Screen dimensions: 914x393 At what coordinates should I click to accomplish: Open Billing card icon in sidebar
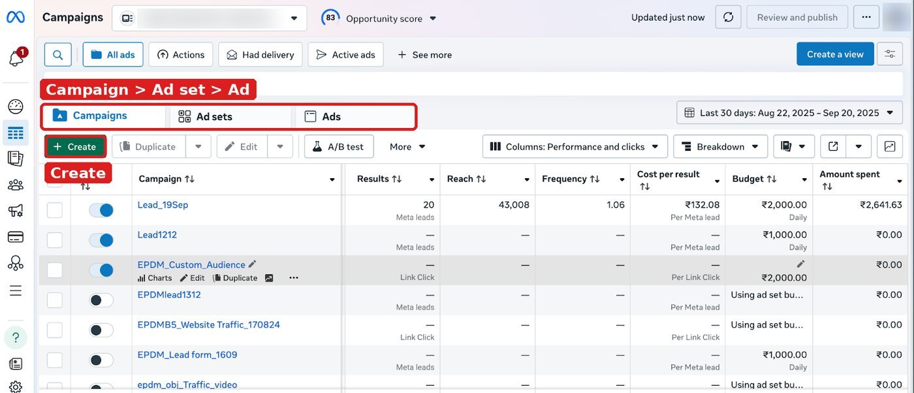pyautogui.click(x=16, y=237)
